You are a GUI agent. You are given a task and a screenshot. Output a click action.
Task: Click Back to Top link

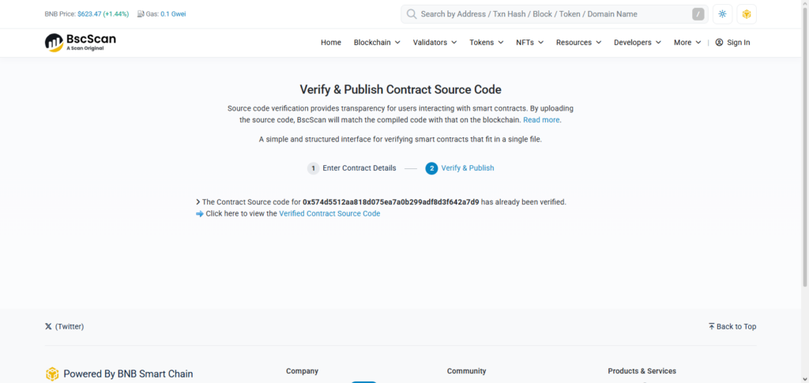(x=732, y=326)
